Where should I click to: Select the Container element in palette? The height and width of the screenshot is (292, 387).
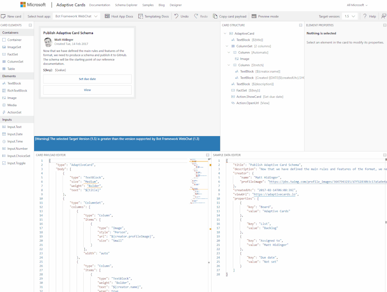tap(17, 40)
